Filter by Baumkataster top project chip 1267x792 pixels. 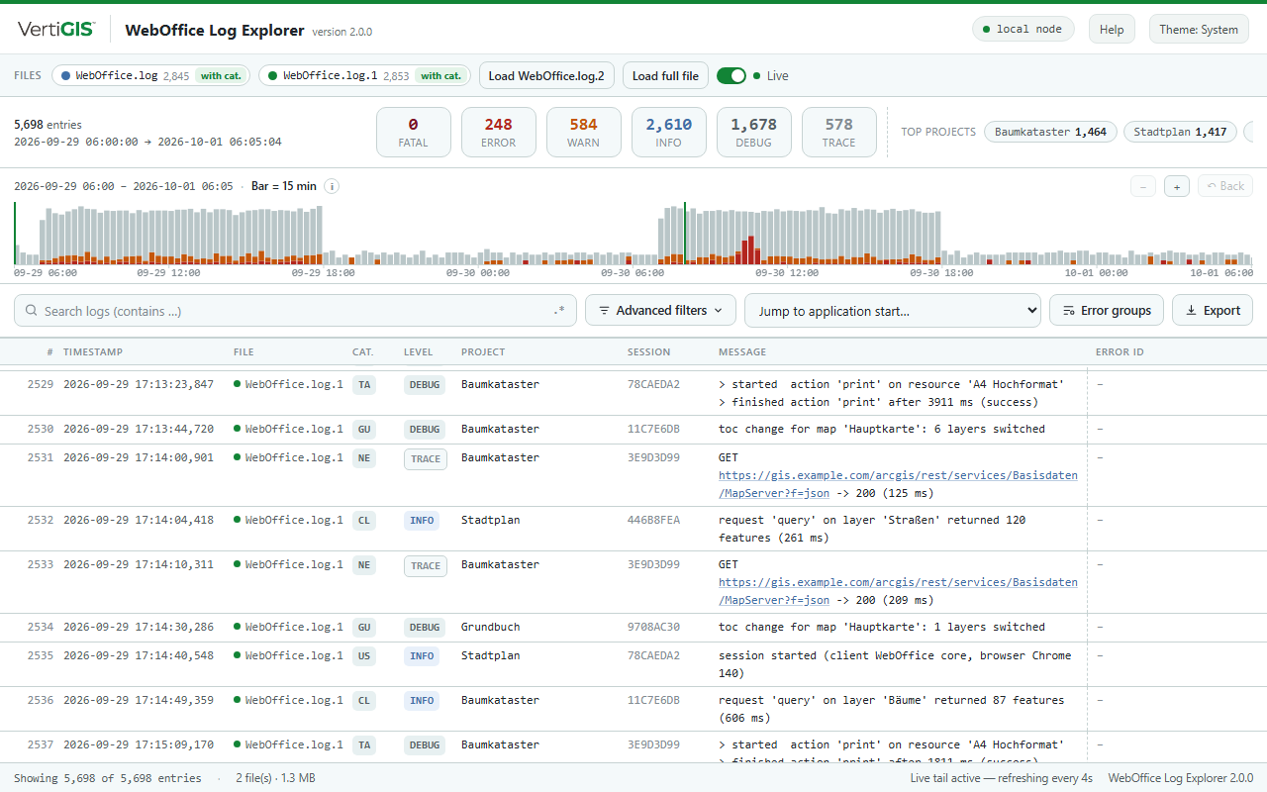click(1050, 132)
